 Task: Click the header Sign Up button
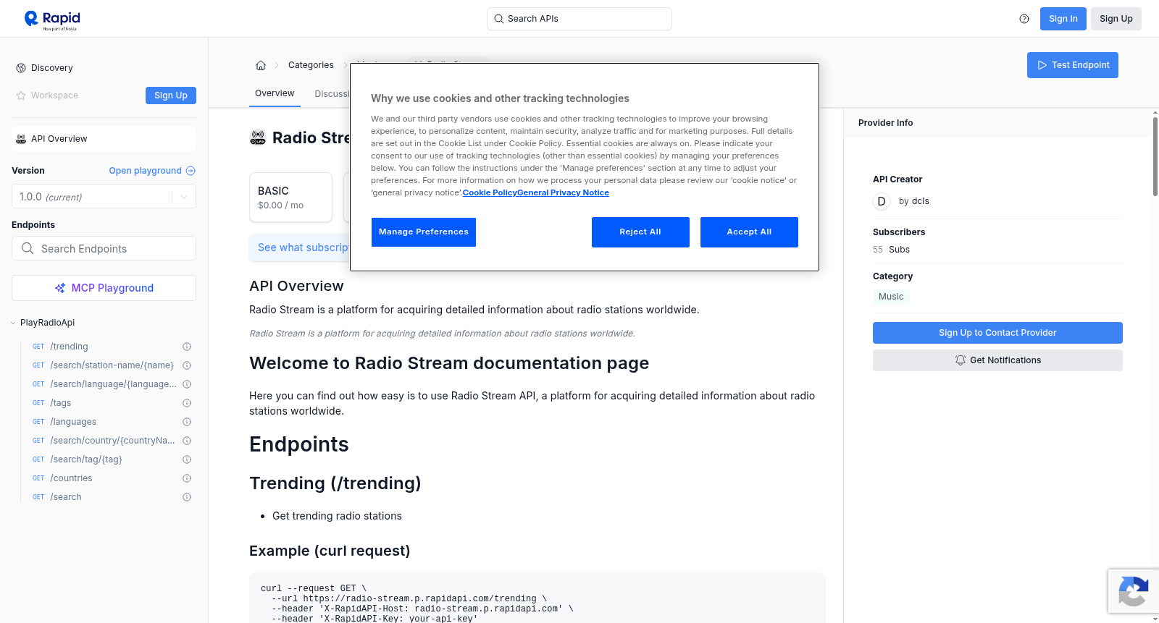[1116, 19]
